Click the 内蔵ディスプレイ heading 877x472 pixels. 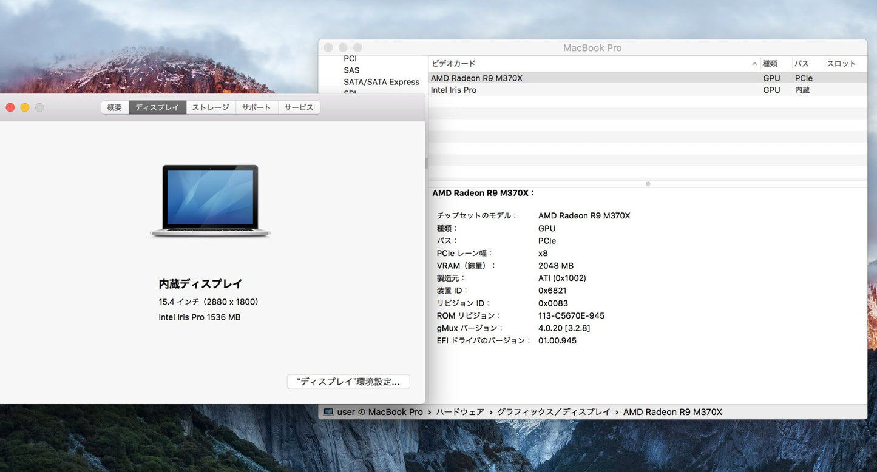[x=200, y=284]
